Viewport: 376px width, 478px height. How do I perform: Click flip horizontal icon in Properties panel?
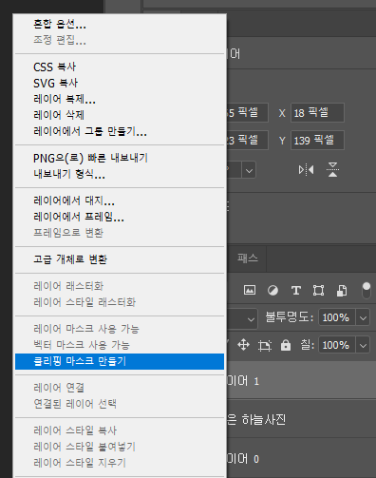pos(306,170)
